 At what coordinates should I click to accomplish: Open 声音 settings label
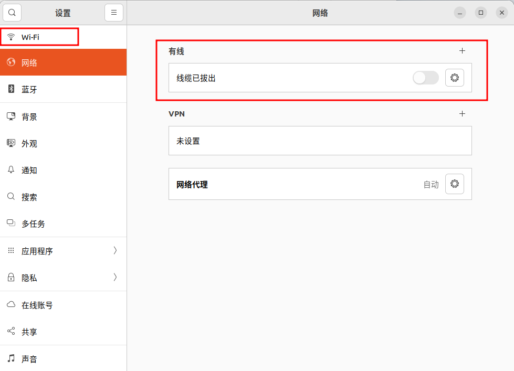29,359
